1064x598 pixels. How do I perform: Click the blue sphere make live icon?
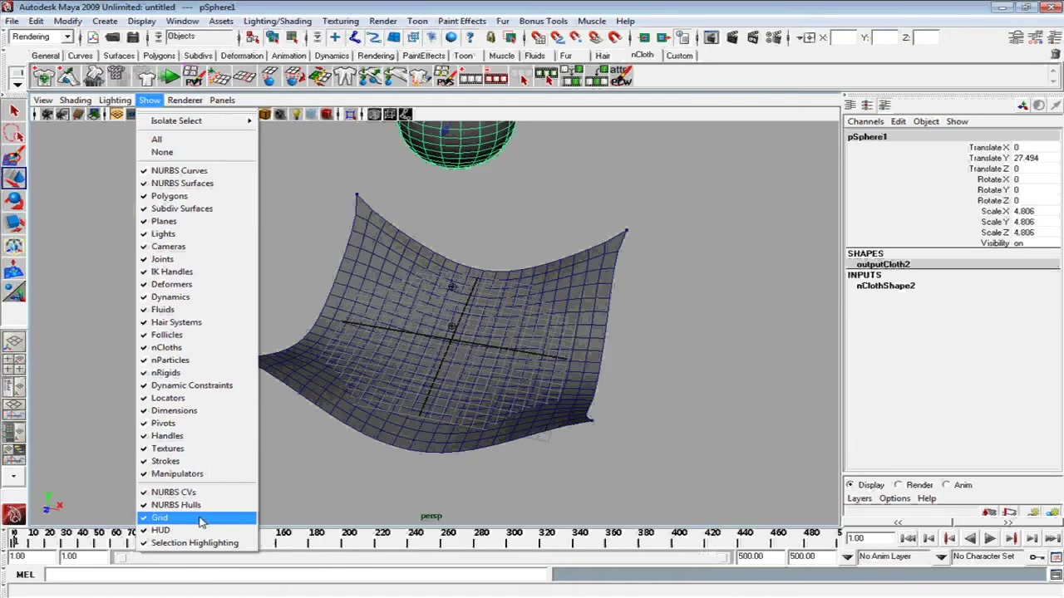point(451,37)
